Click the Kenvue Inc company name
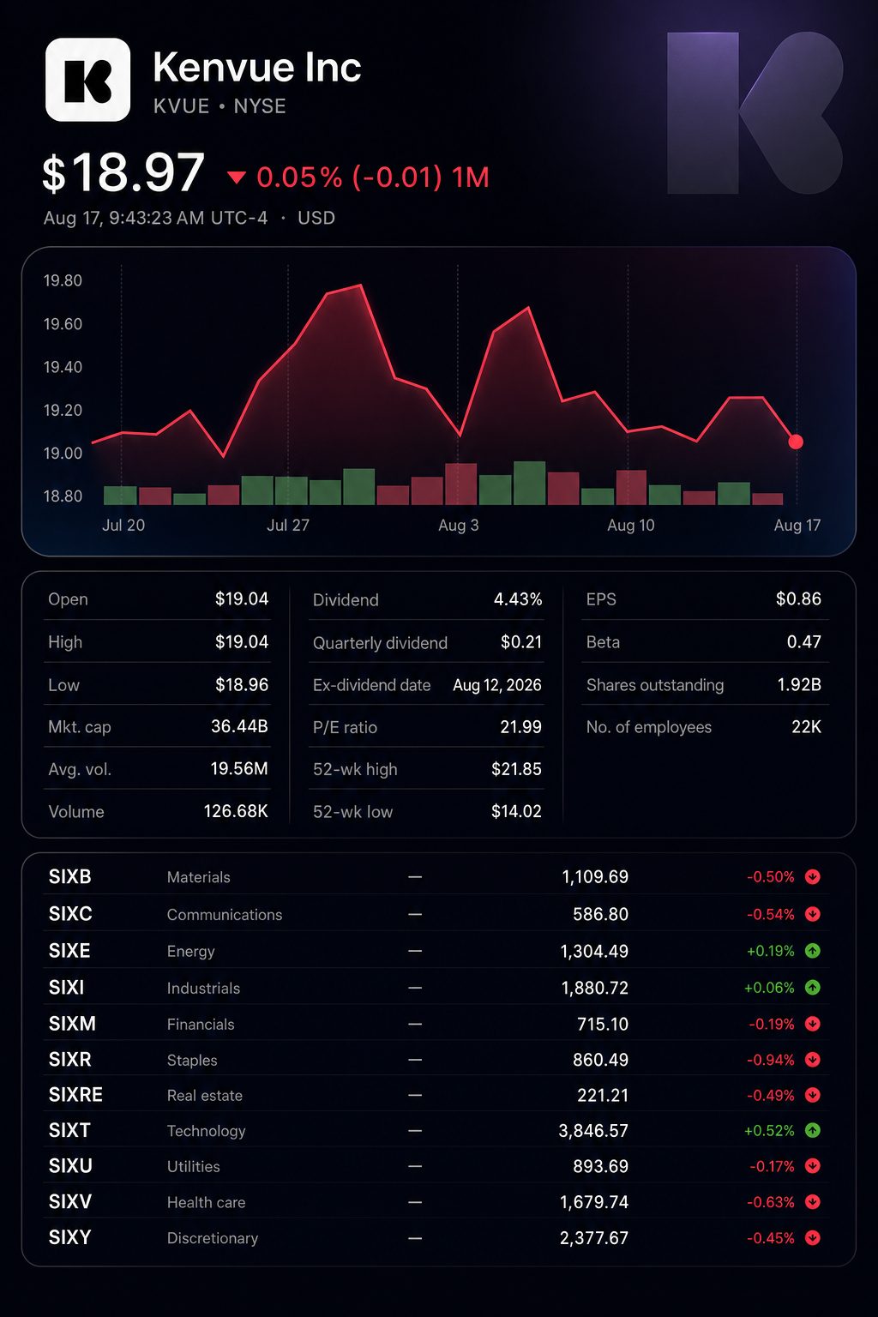The width and height of the screenshot is (878, 1317). pos(257,68)
